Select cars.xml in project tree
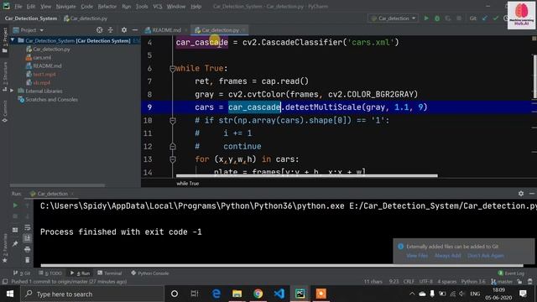Viewport: 537px width, 302px height. coord(42,58)
